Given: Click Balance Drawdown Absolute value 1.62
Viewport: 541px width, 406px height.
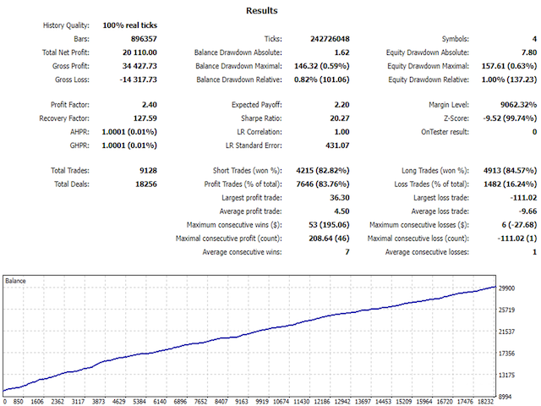Looking at the screenshot, I should (342, 52).
